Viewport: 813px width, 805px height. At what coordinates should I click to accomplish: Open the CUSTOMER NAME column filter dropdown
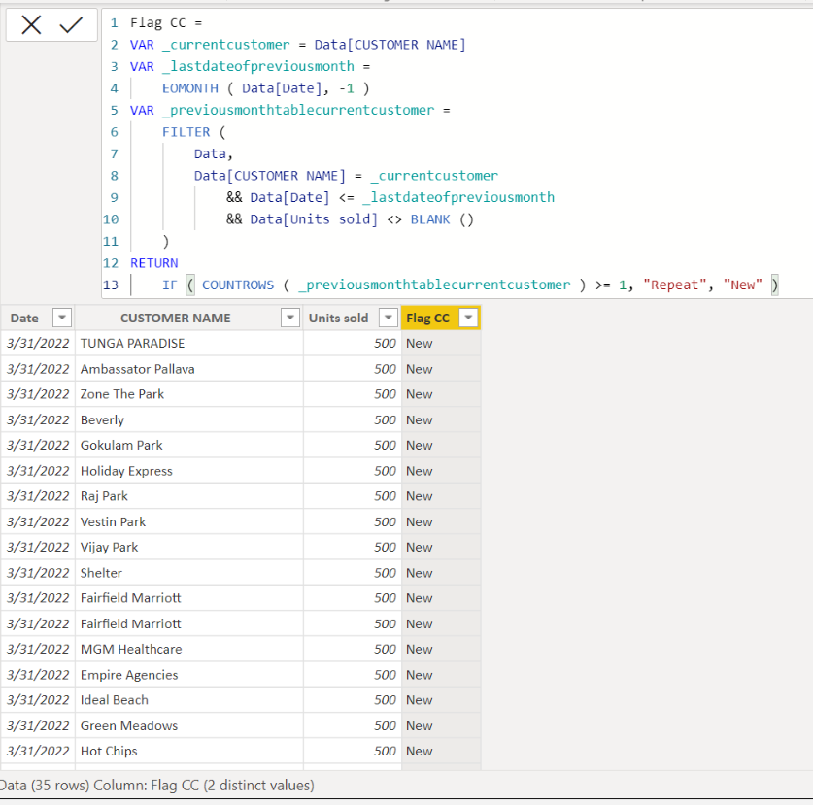(289, 318)
